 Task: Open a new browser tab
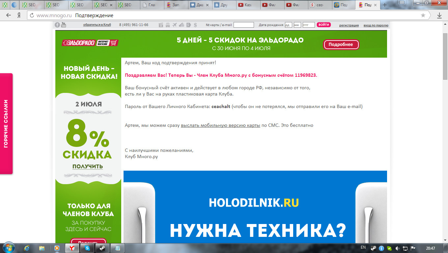pyautogui.click(x=385, y=5)
